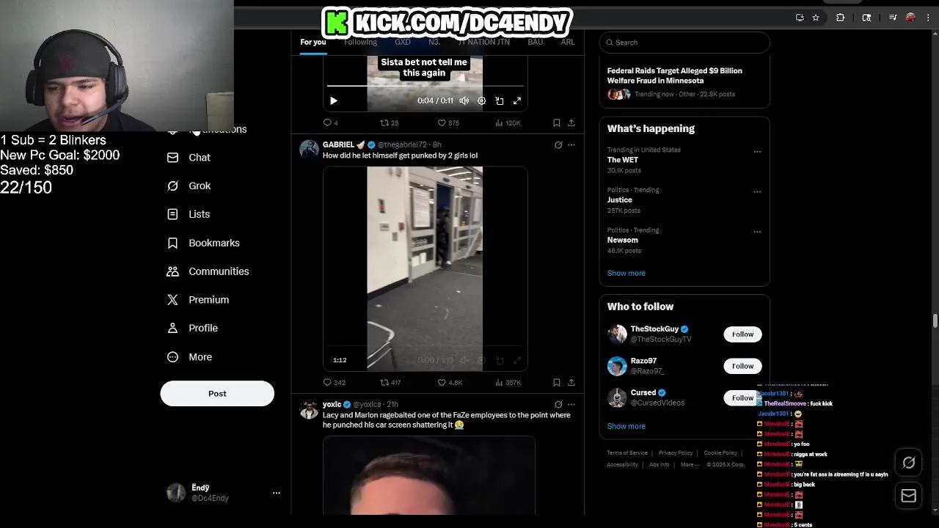Open the floating Grok button
The image size is (939, 528).
coord(908,463)
